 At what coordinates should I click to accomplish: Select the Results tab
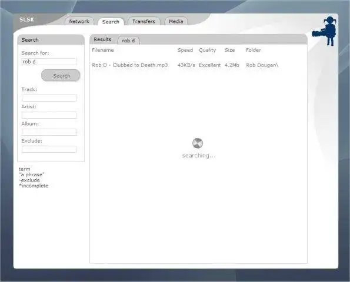102,39
